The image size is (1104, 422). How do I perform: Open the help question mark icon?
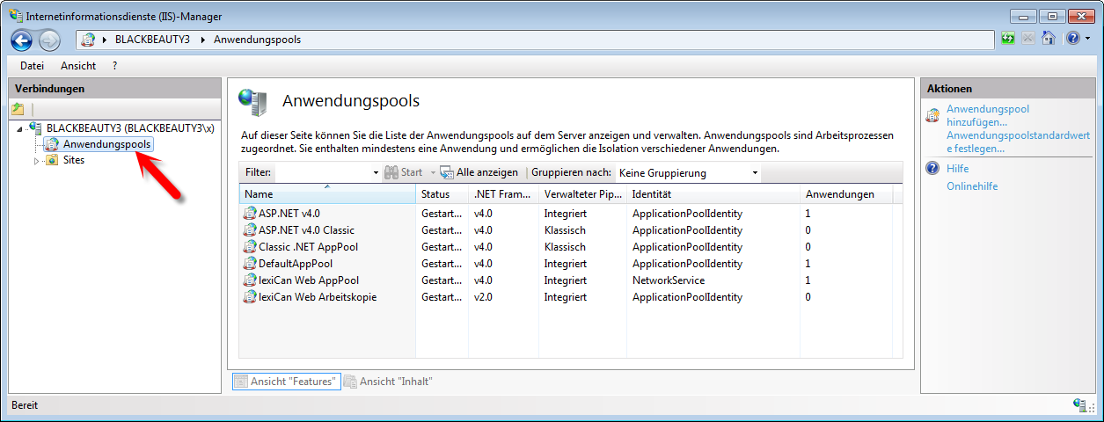(1072, 39)
